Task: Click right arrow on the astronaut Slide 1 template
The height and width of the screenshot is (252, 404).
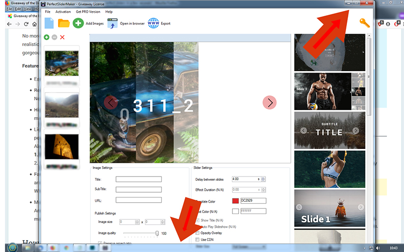Action: (x=361, y=207)
